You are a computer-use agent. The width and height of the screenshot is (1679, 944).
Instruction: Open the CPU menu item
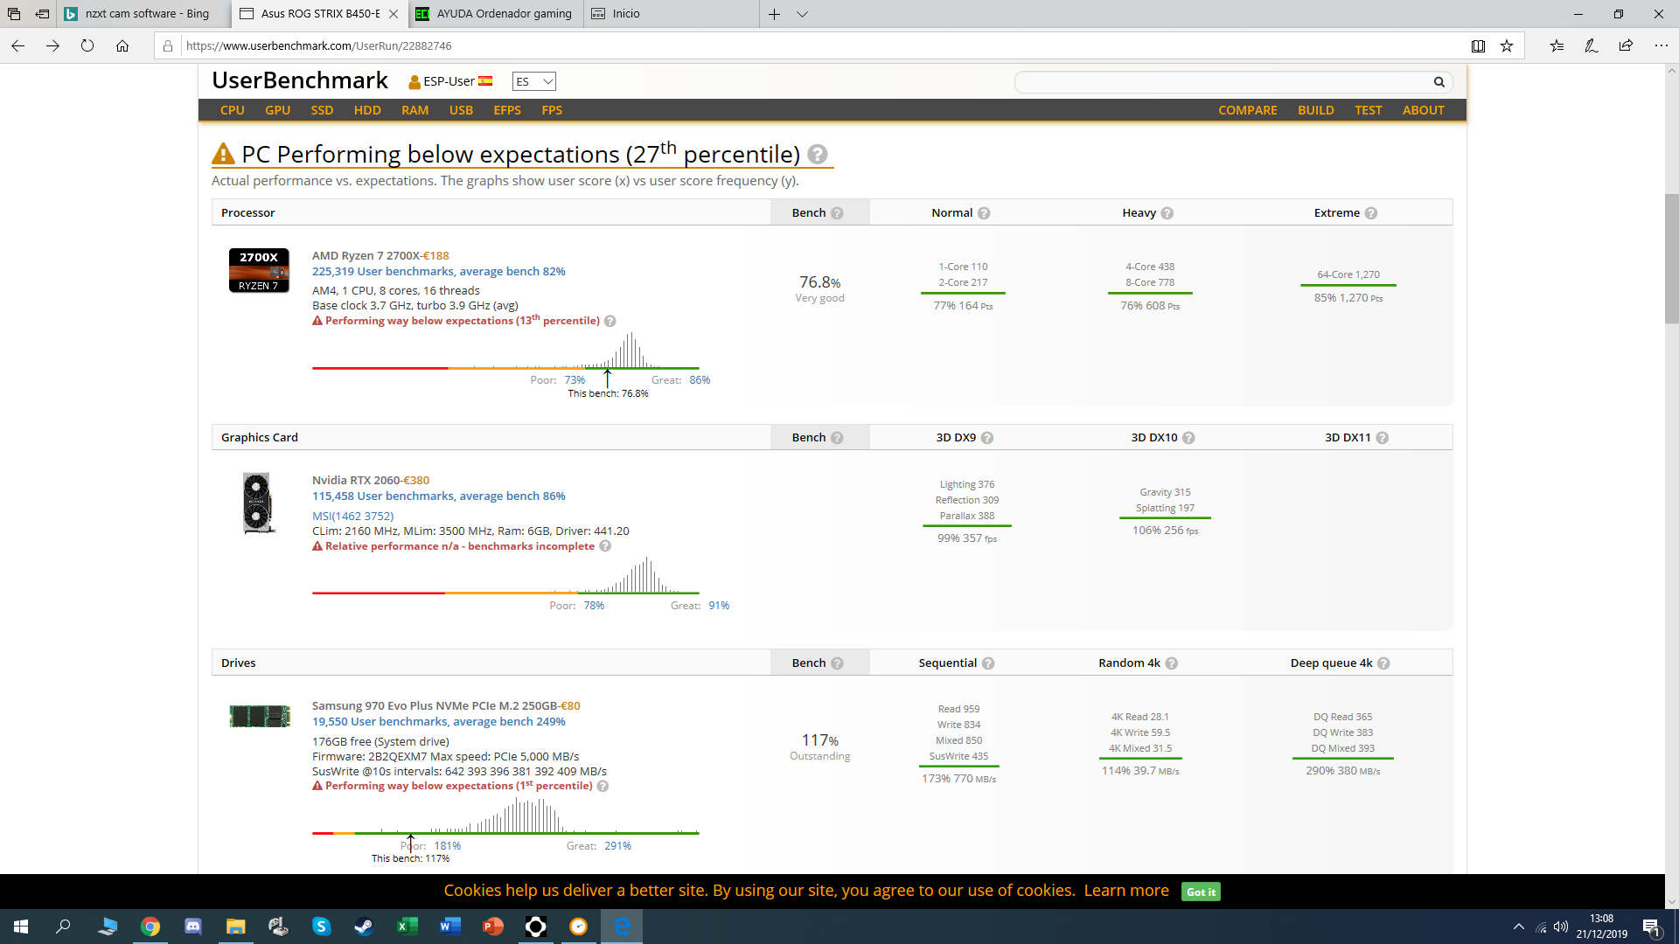[233, 111]
